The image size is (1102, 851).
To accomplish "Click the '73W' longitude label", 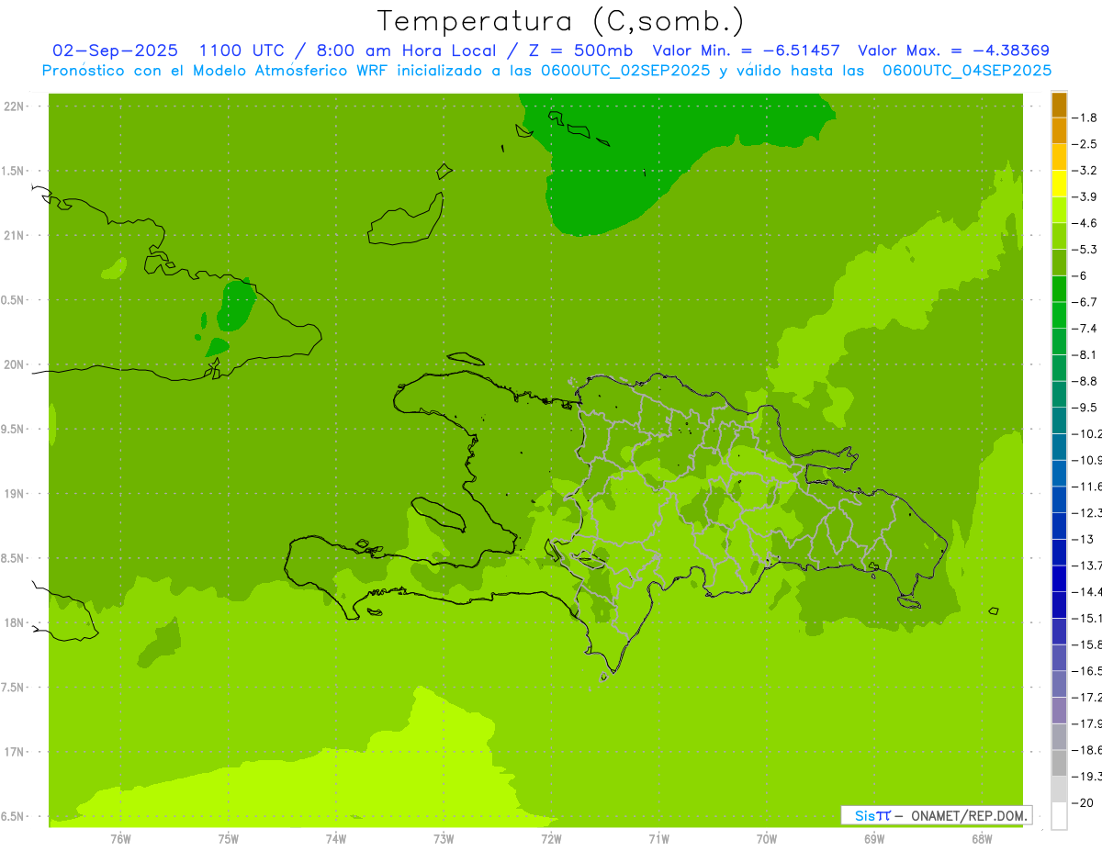I will pos(444,838).
